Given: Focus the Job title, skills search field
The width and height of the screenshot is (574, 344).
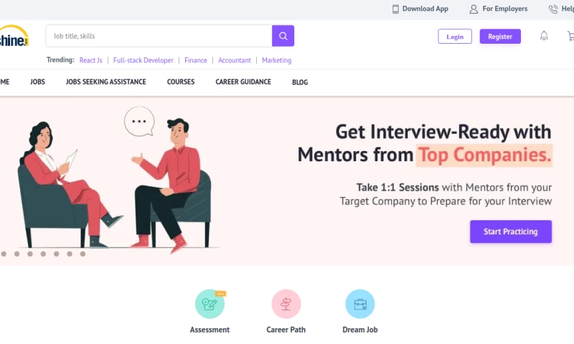Looking at the screenshot, I should [x=159, y=36].
